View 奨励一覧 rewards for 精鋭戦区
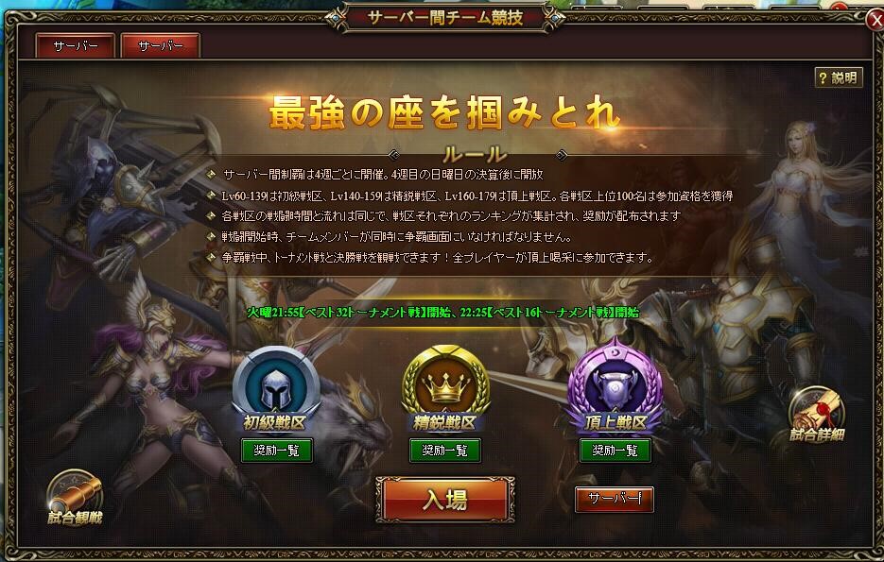The image size is (884, 562). (x=445, y=451)
